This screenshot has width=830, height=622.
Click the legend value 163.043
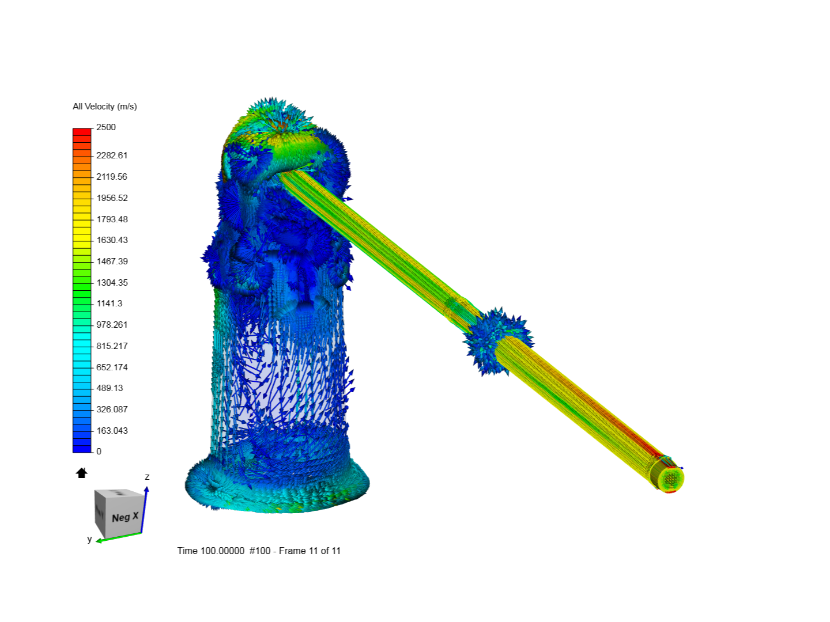click(112, 431)
